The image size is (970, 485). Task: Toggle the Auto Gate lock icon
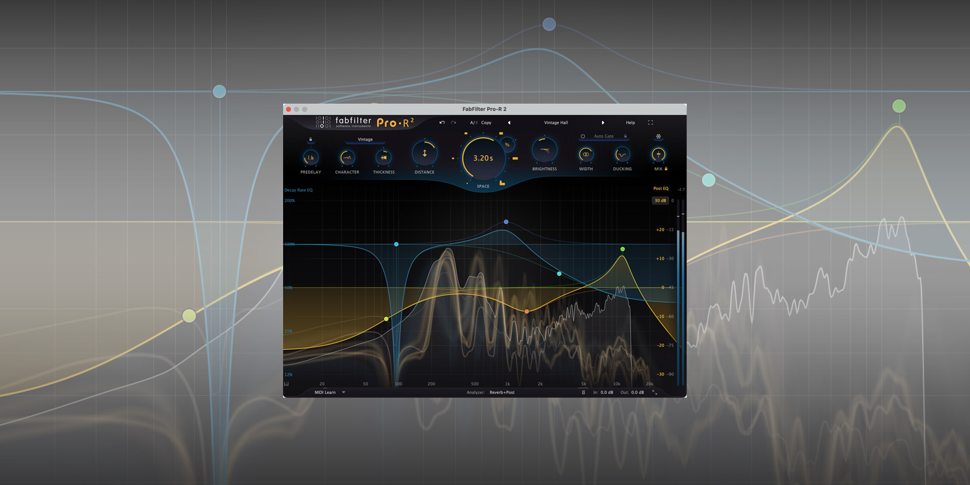[625, 136]
